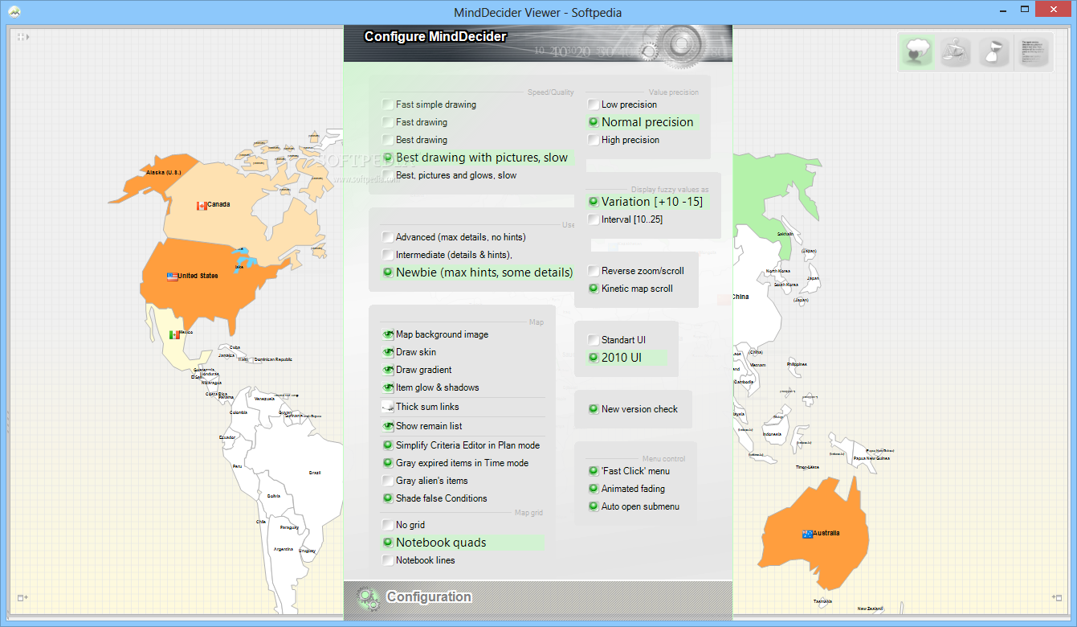1077x627 pixels.
Task: Toggle eye icon for Draw gradient
Action: [388, 370]
